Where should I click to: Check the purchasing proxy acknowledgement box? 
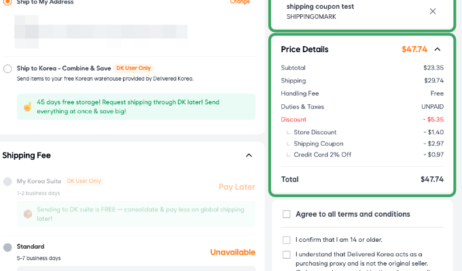pyautogui.click(x=287, y=255)
